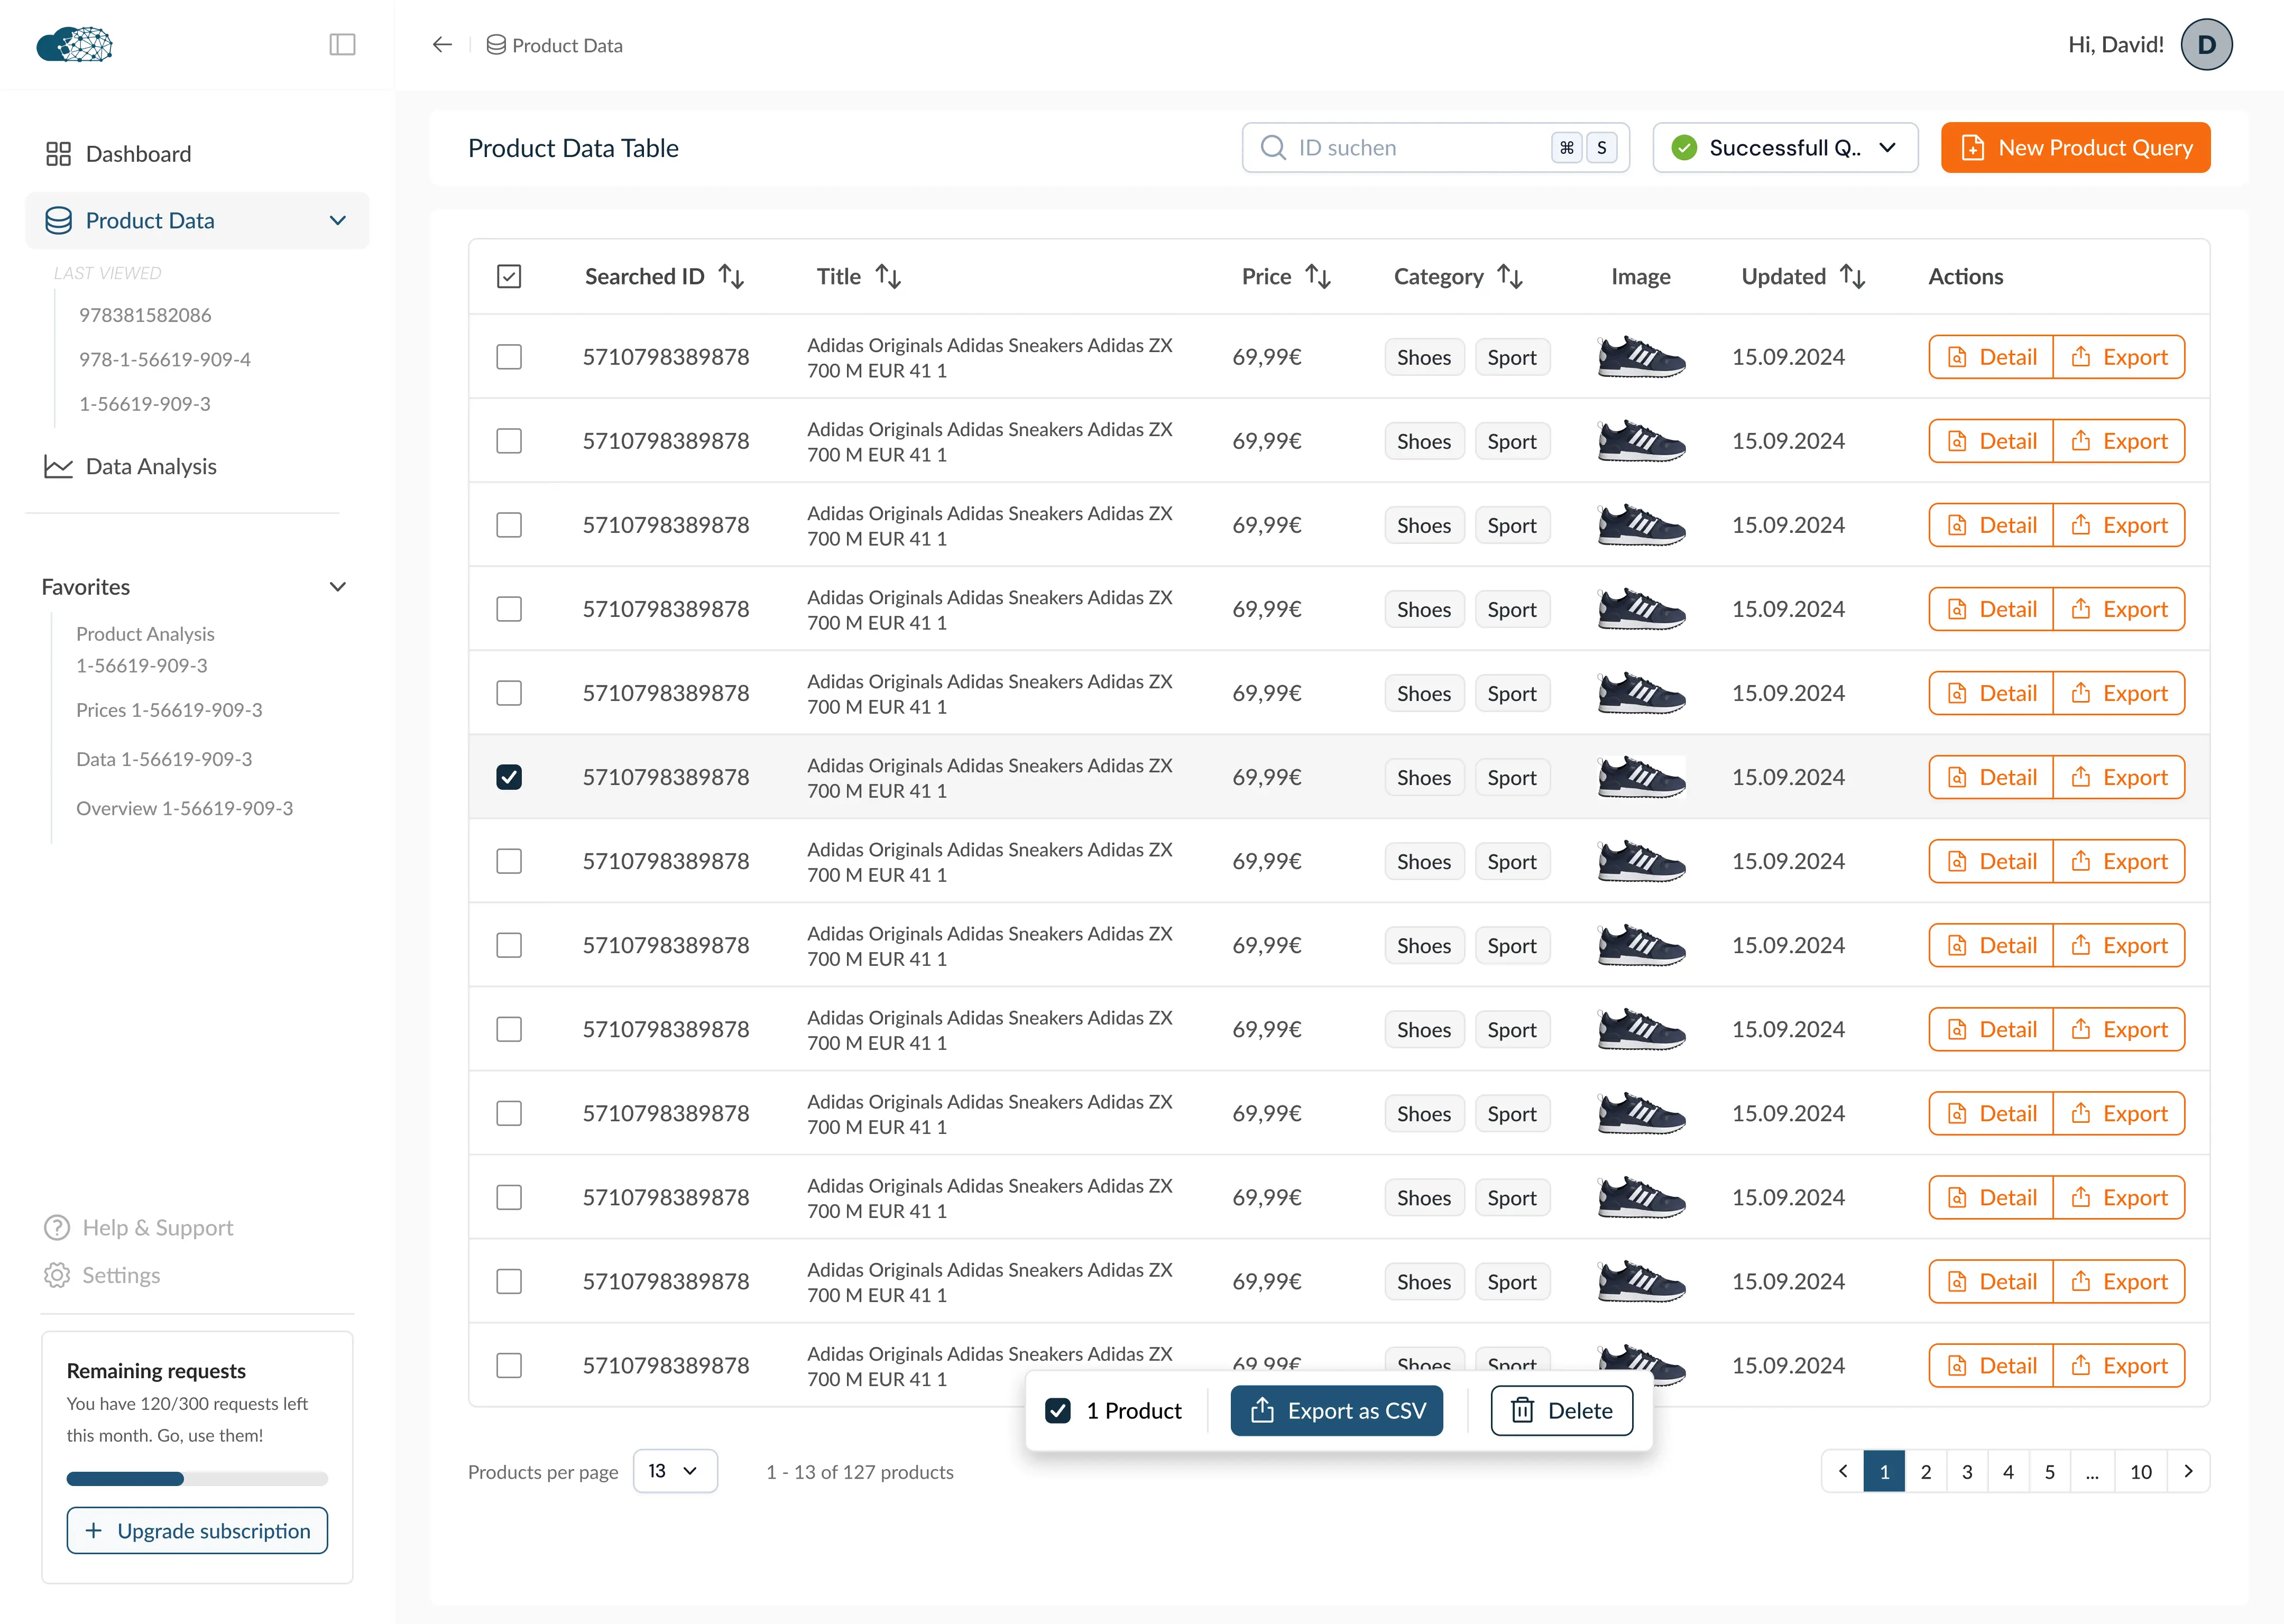Click the New Product Query button
The height and width of the screenshot is (1624, 2284).
(2075, 148)
